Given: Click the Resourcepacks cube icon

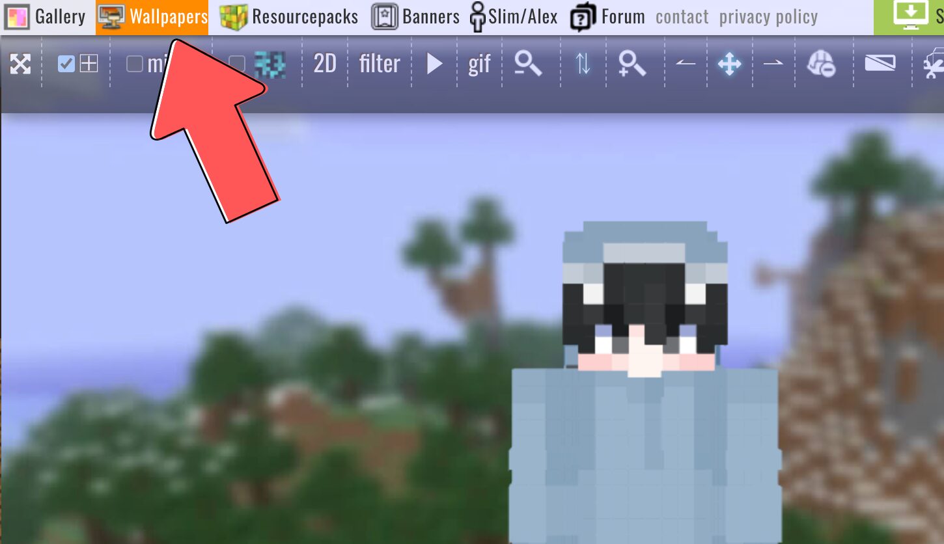Looking at the screenshot, I should coord(233,17).
